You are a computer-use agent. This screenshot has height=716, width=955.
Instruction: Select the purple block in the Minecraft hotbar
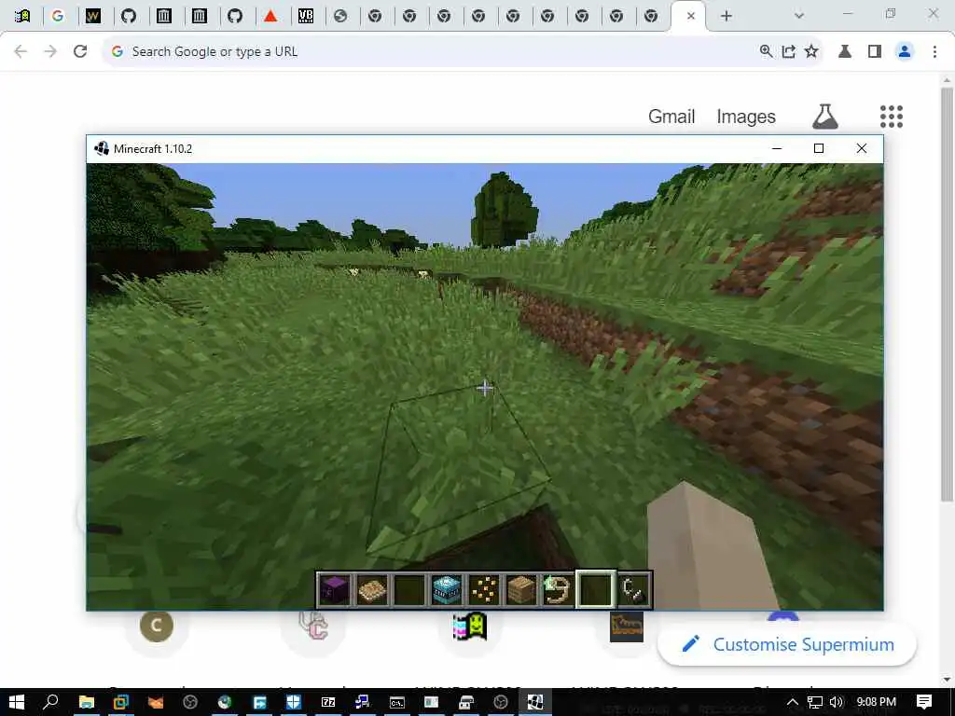(x=335, y=590)
